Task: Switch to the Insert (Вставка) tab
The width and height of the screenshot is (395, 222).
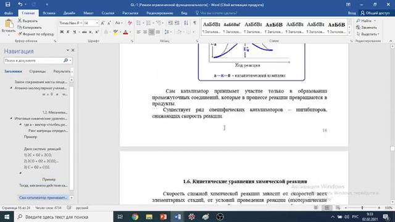Action: point(49,13)
